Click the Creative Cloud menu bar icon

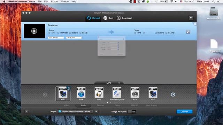click(143, 1)
